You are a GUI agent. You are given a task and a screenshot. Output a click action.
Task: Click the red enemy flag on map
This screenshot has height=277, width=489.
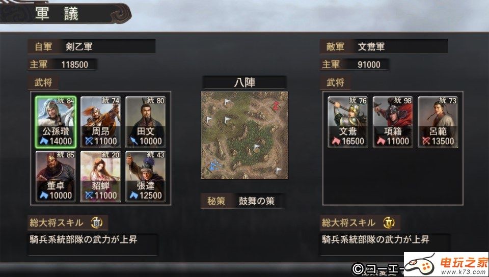[x=276, y=105]
